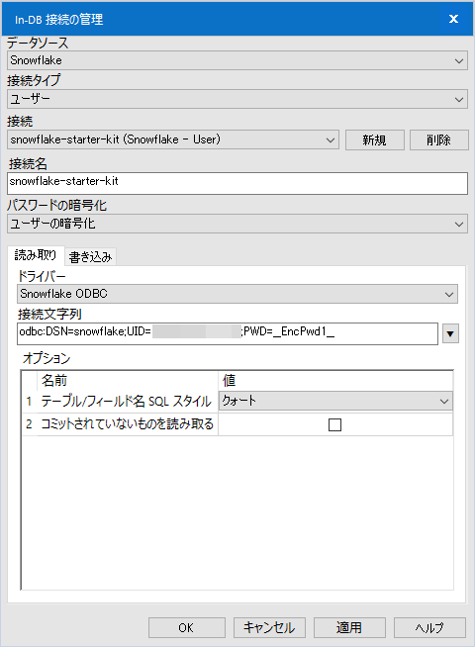
Task: Click the 削除 button
Action: pos(438,139)
